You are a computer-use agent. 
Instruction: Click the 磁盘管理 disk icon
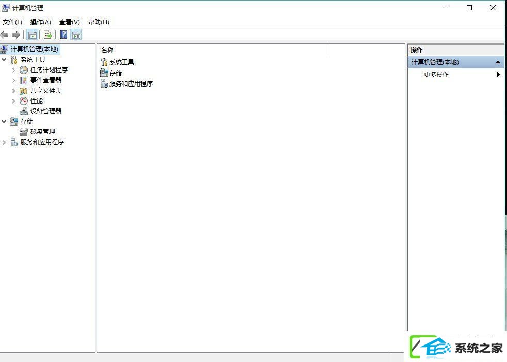24,132
